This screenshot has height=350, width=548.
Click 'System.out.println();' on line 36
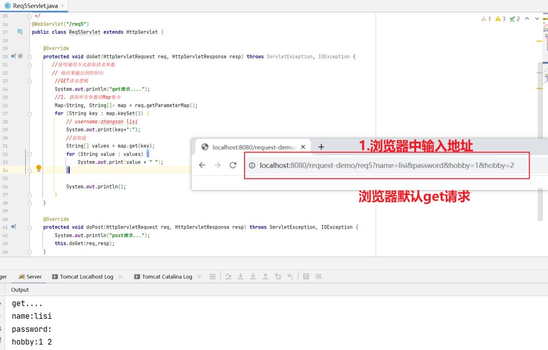(96, 187)
